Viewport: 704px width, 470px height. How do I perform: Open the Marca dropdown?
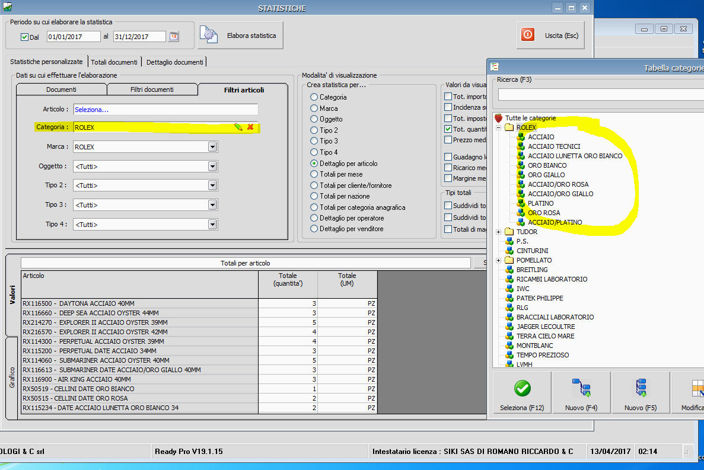click(213, 146)
